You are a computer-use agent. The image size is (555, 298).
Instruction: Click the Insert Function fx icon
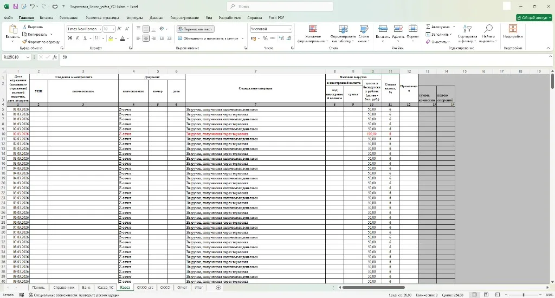click(55, 57)
